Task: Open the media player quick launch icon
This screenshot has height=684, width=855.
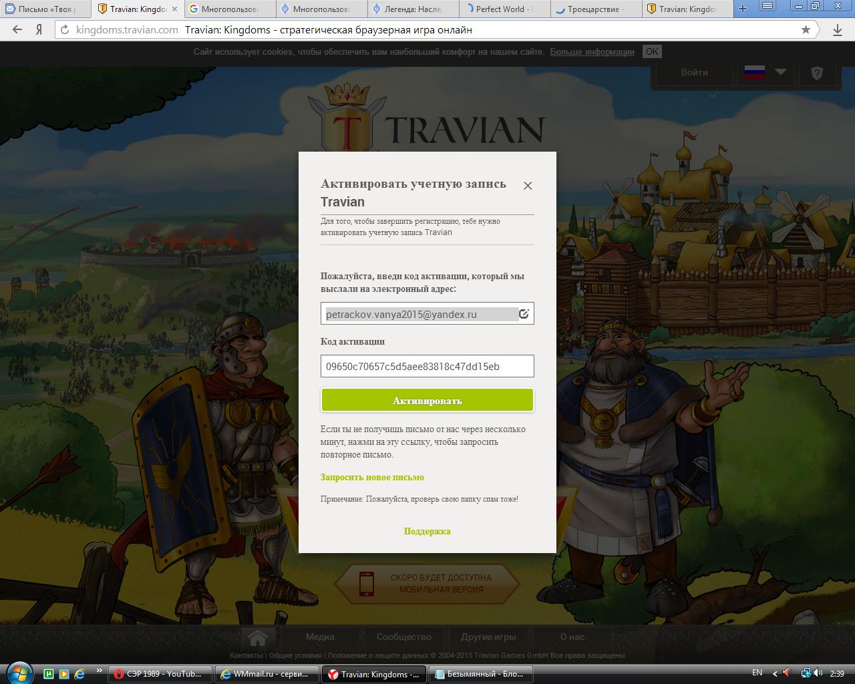Action: click(x=64, y=674)
